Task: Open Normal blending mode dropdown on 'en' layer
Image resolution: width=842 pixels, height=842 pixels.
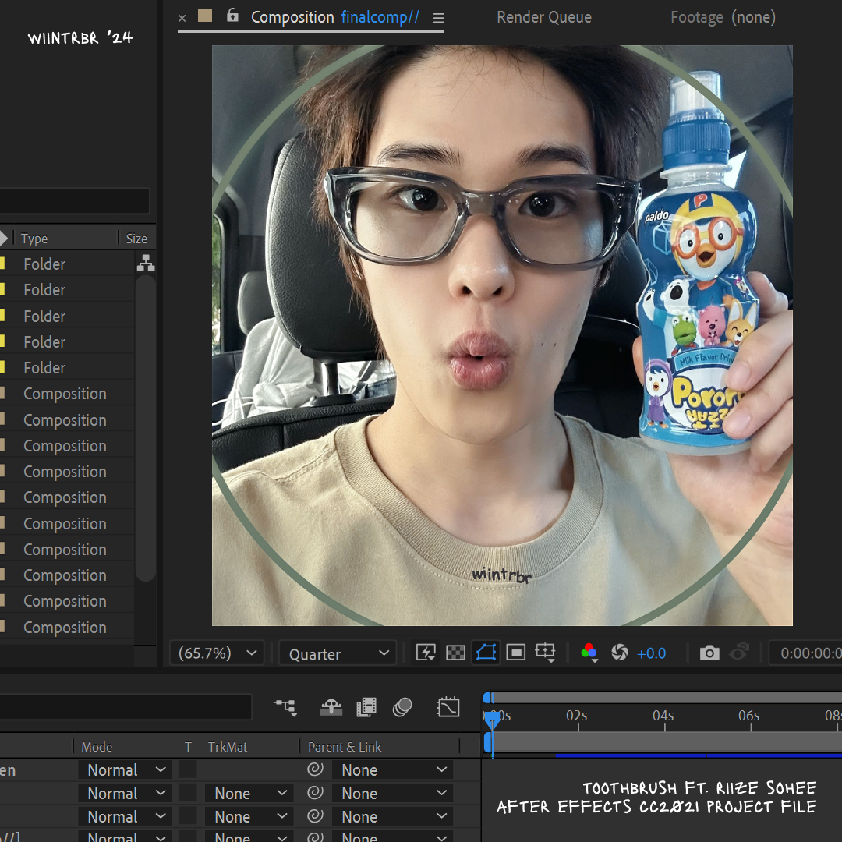Action: coord(126,770)
